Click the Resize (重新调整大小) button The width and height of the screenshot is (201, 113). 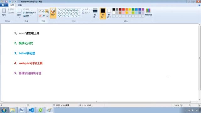30,13
